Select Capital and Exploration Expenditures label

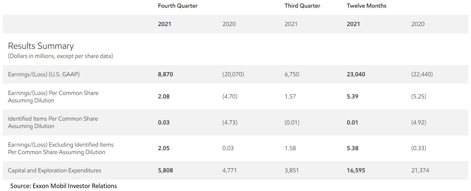(54, 170)
